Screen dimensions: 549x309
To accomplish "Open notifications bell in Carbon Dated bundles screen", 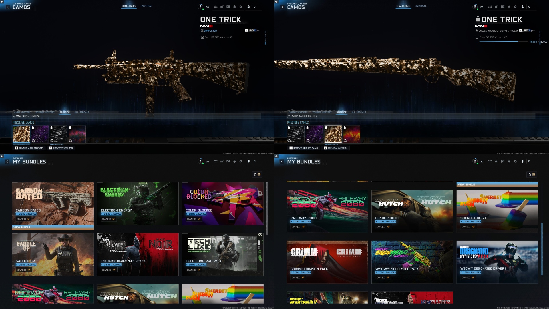I will coord(234,161).
